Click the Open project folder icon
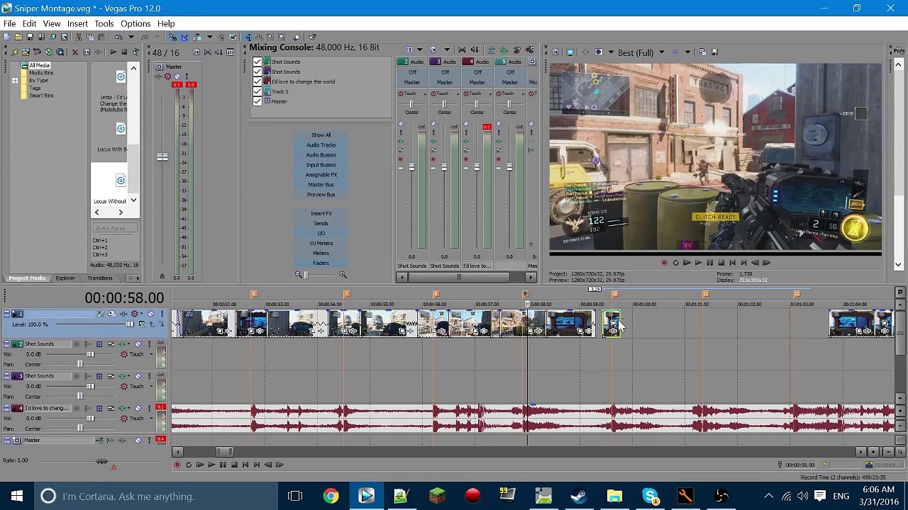Screen dimensions: 908x510 (18, 37)
